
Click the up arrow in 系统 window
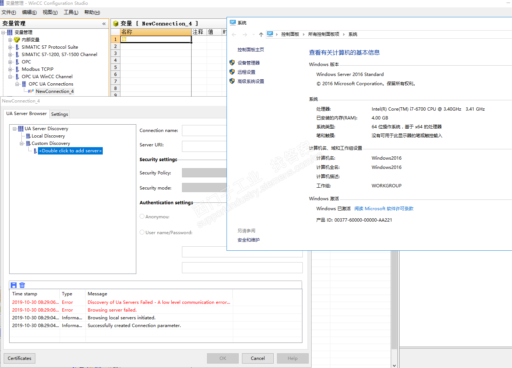261,34
